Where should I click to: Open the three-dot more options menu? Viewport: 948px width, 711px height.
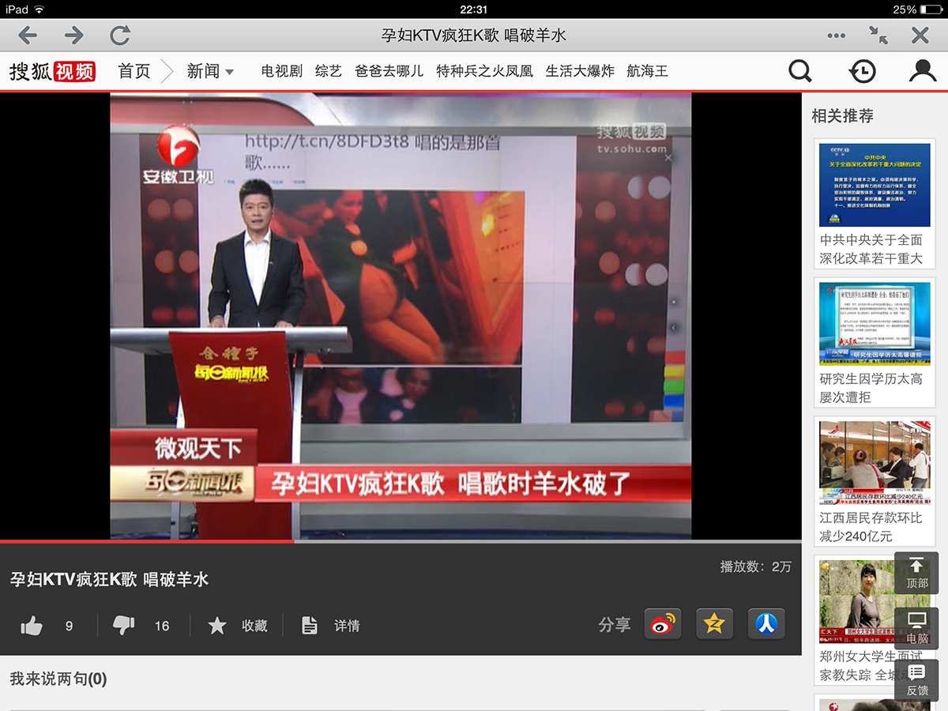(836, 36)
